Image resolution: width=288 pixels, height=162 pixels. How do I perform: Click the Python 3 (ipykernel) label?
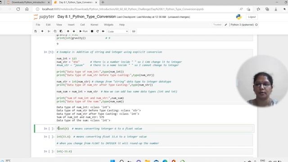[242, 25]
